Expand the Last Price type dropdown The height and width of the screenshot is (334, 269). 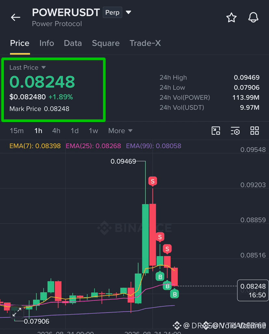(44, 68)
